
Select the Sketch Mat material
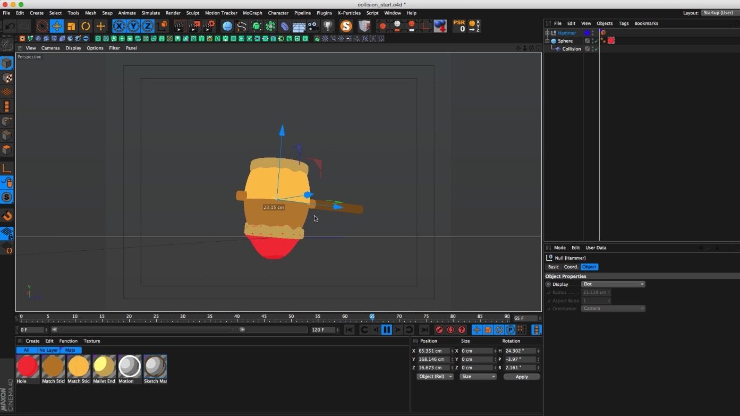point(155,367)
